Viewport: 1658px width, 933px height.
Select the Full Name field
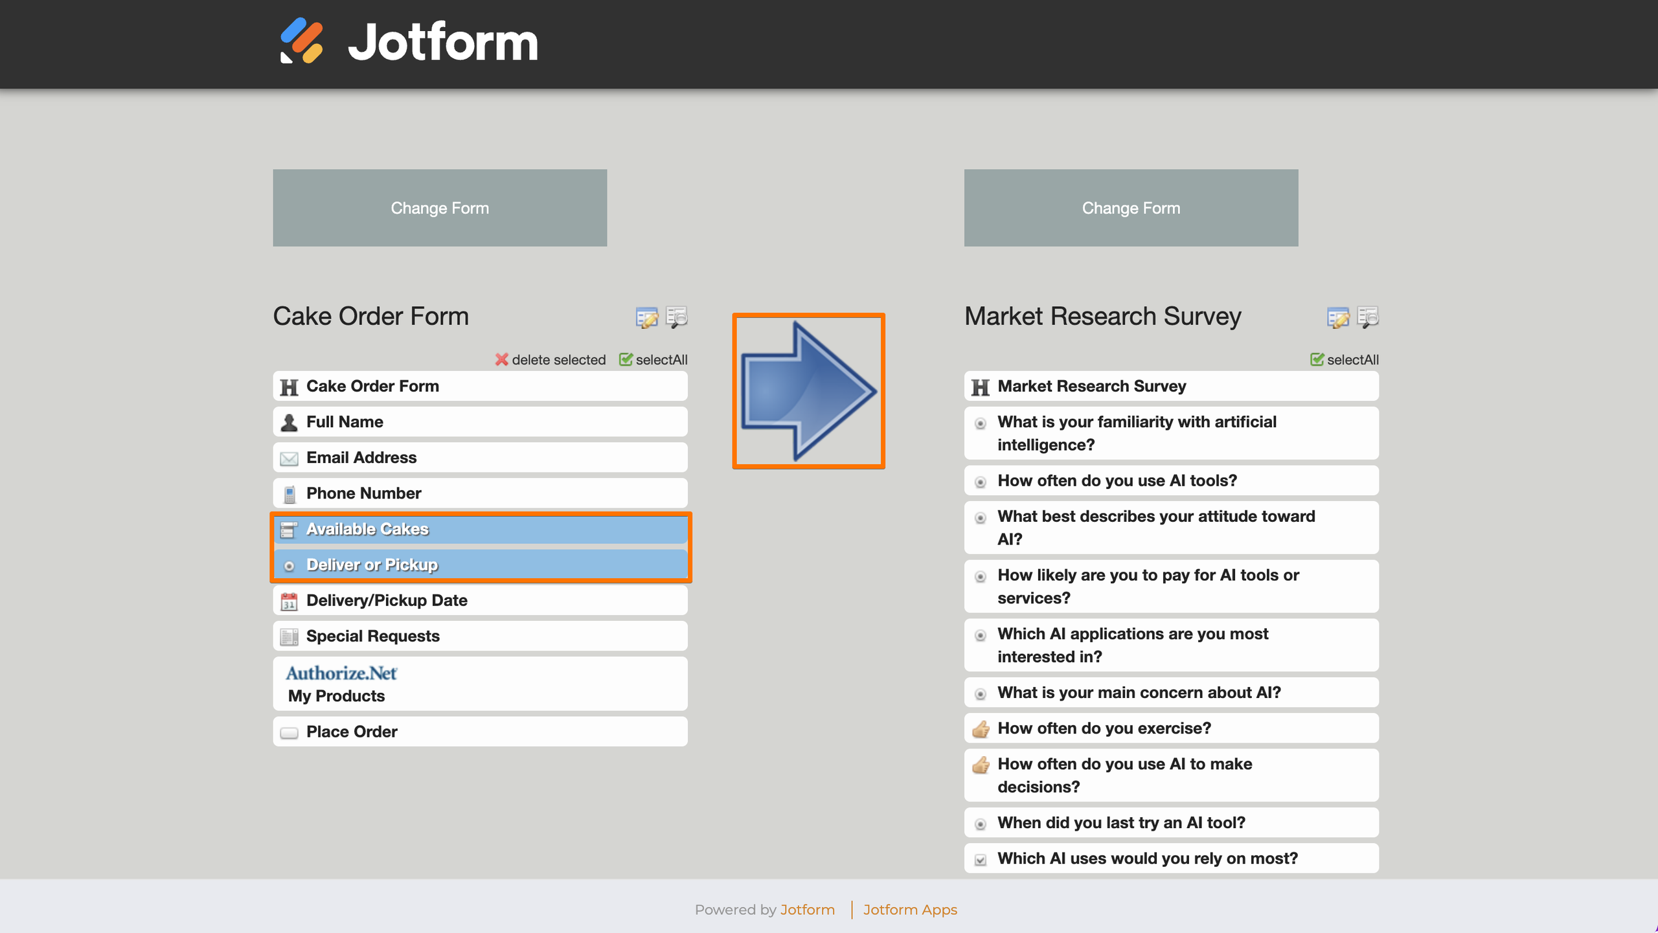point(480,422)
